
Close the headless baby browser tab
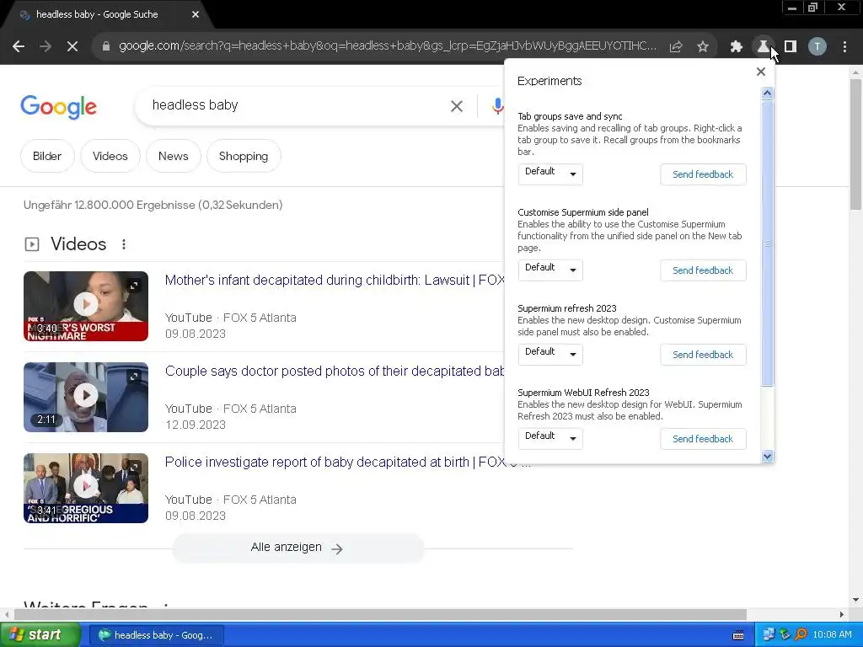(196, 14)
